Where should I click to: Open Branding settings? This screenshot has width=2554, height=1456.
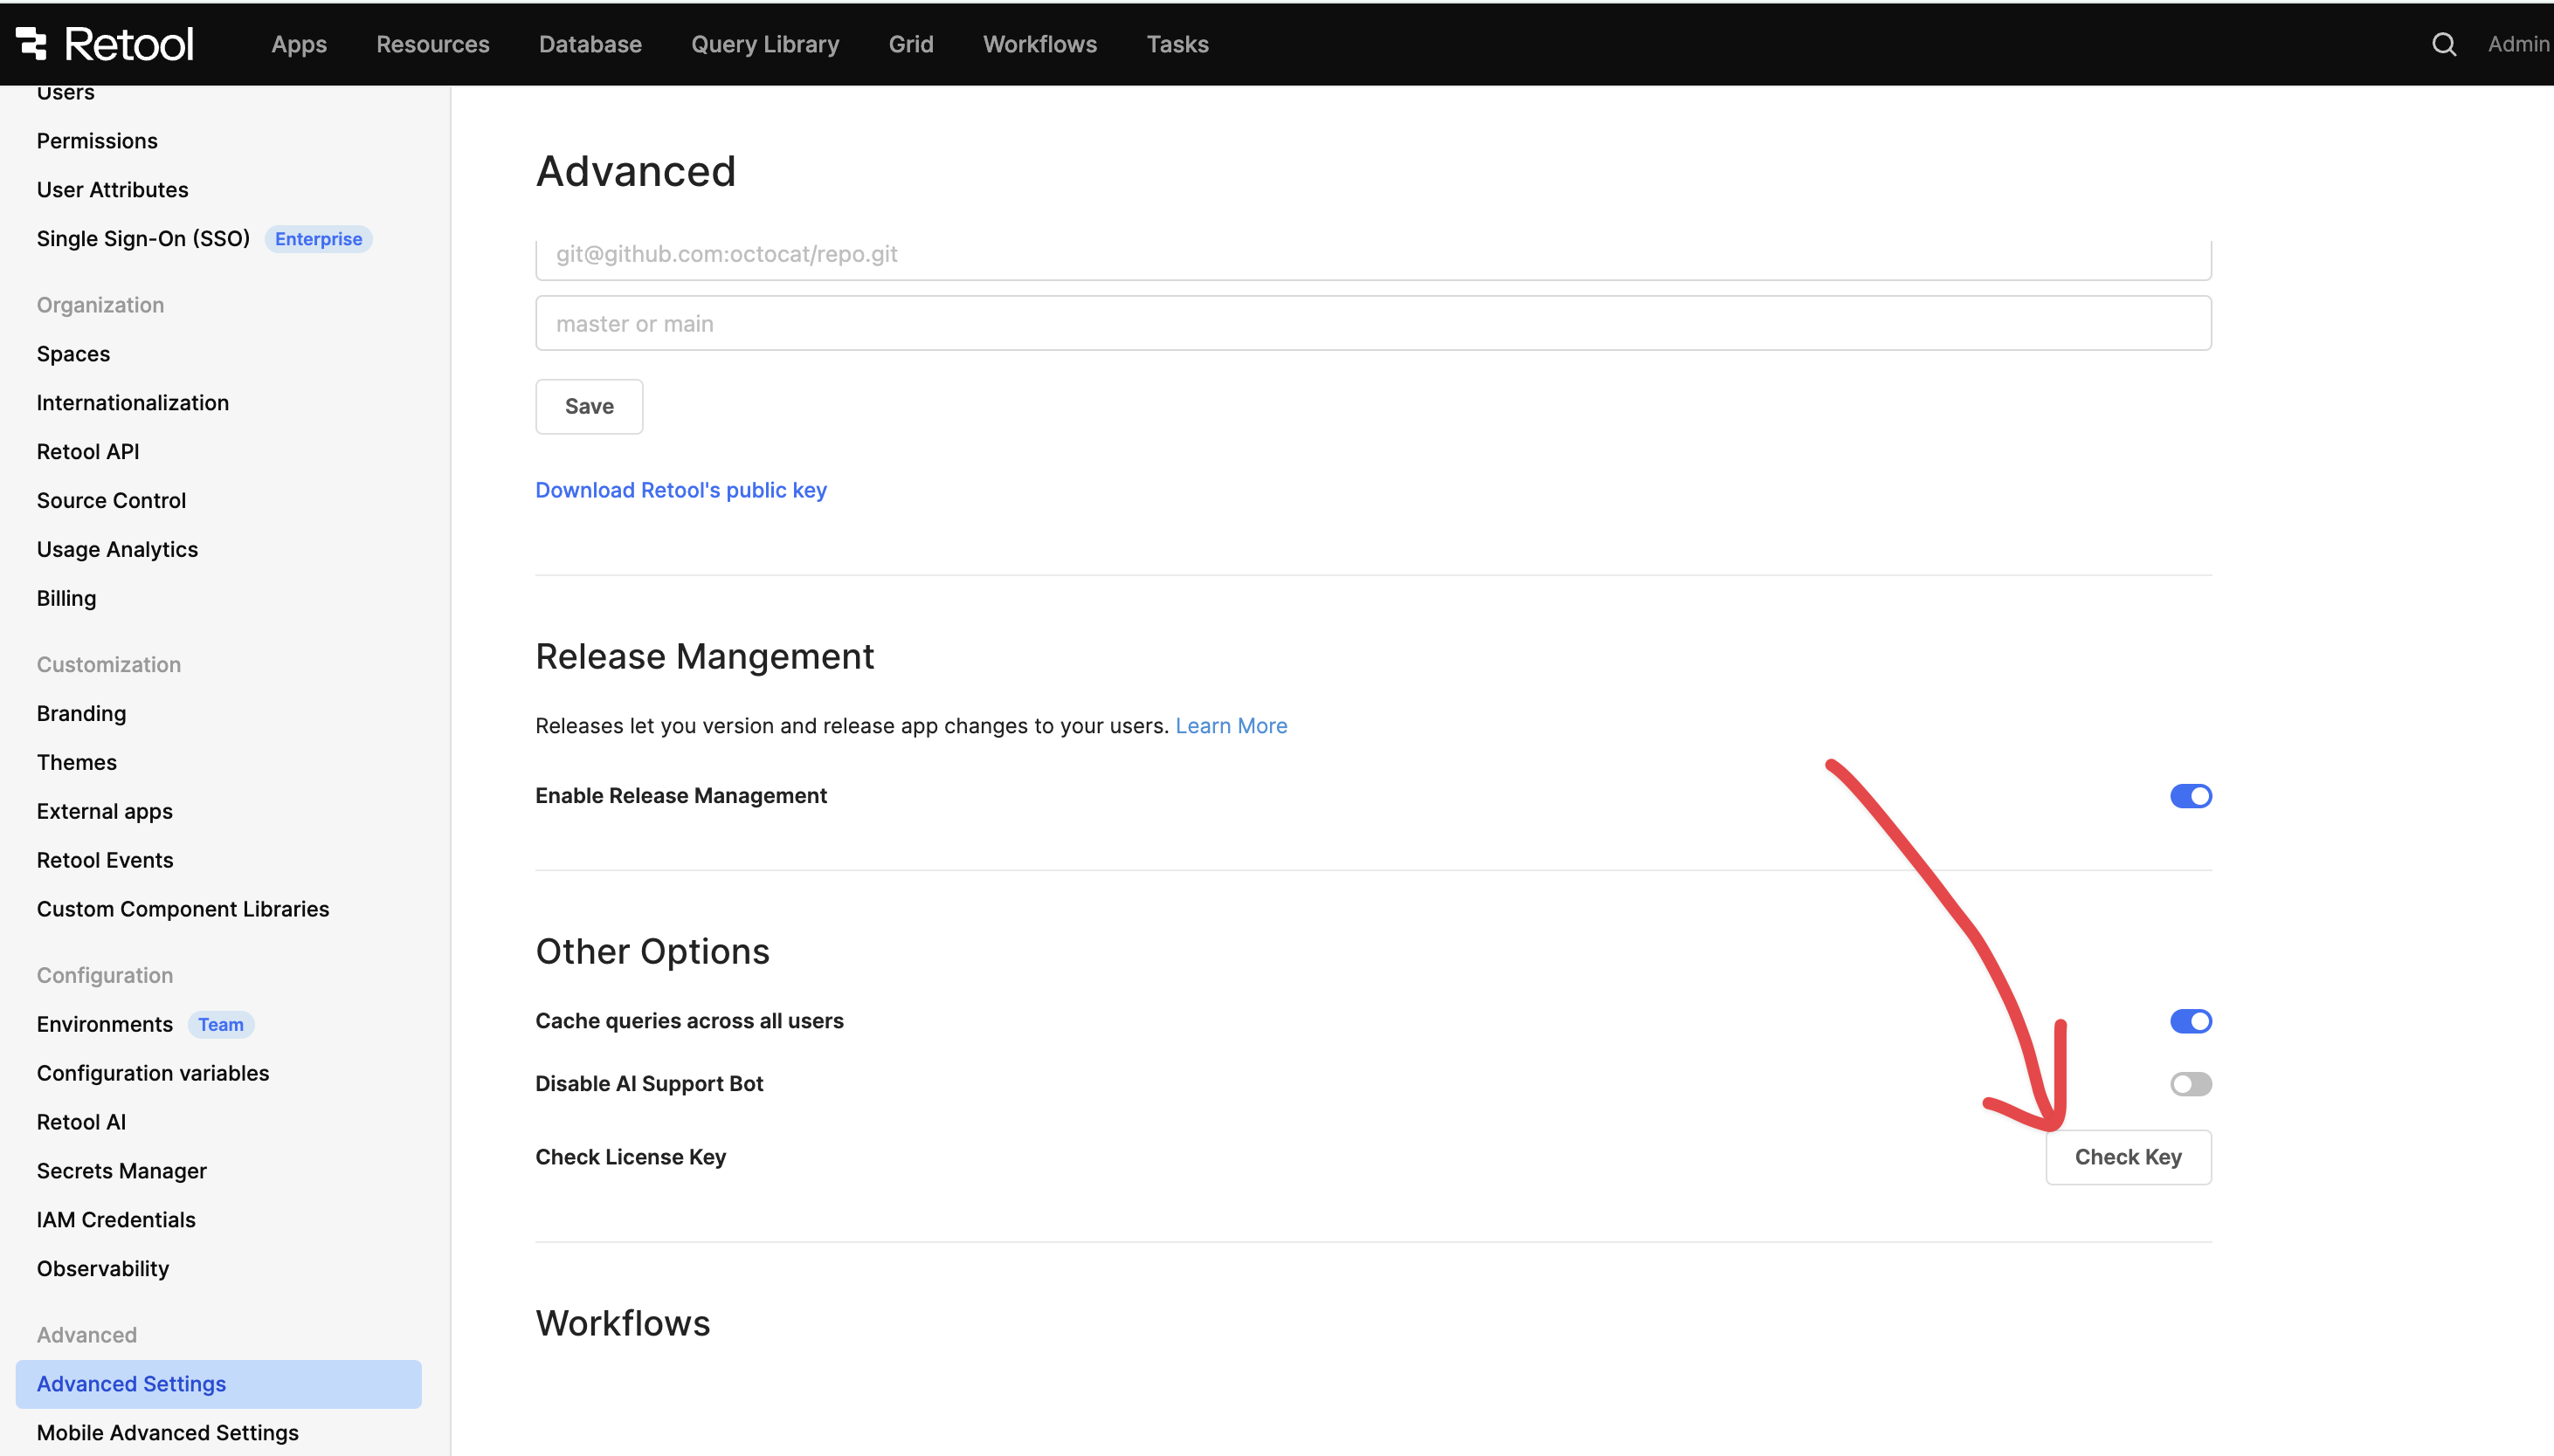click(x=81, y=714)
